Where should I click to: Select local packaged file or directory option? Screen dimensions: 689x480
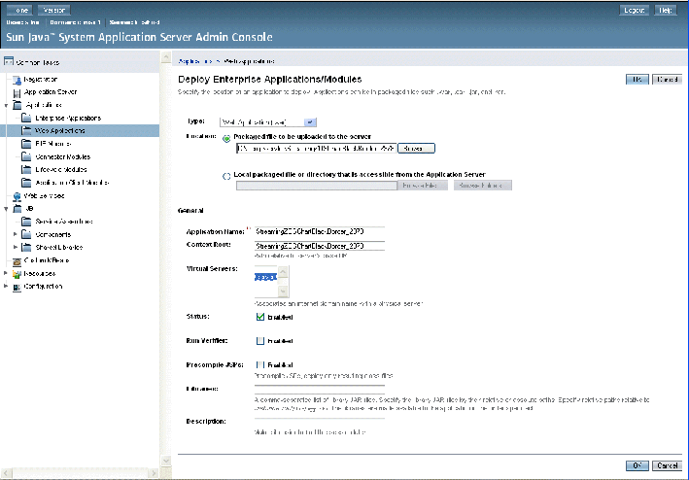[226, 177]
